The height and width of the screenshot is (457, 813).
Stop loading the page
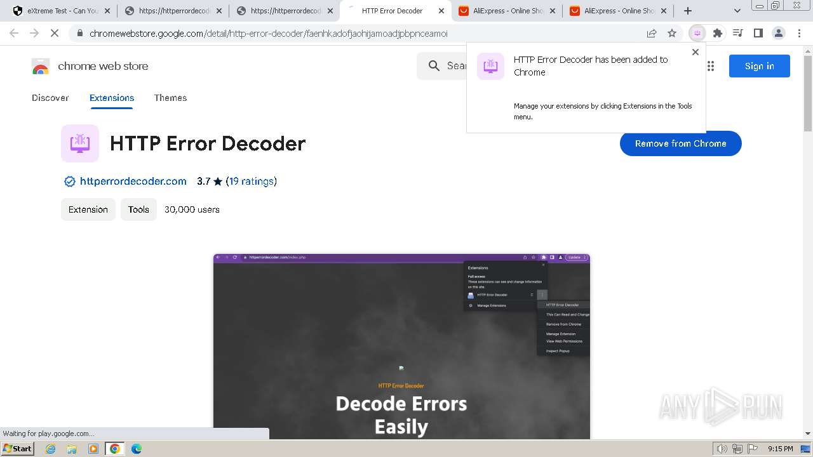click(55, 33)
